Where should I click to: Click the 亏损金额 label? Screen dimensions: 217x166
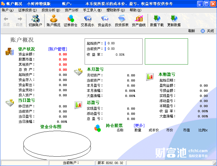point(167,91)
